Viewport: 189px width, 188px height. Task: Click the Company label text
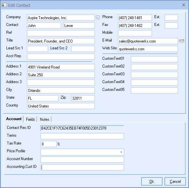pyautogui.click(x=13, y=17)
